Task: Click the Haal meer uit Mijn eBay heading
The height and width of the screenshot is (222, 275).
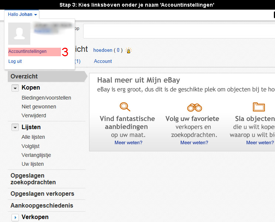Action: coord(139,80)
